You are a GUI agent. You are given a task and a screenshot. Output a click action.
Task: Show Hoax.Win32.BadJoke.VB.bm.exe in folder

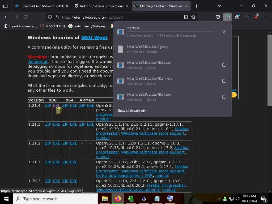[x=224, y=81]
